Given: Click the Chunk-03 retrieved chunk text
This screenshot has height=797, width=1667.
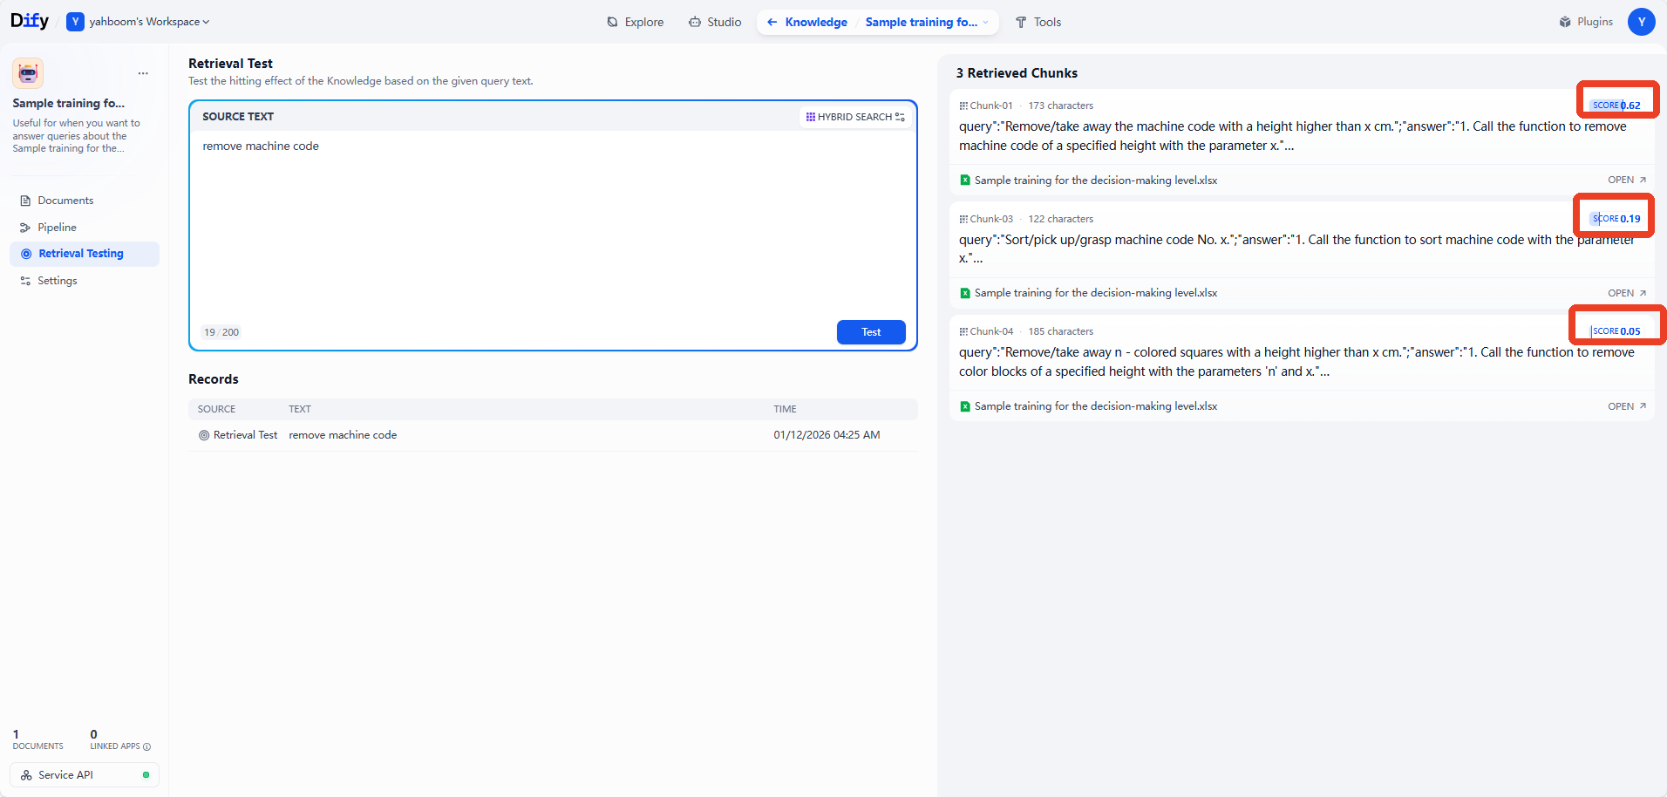Looking at the screenshot, I should (1296, 249).
